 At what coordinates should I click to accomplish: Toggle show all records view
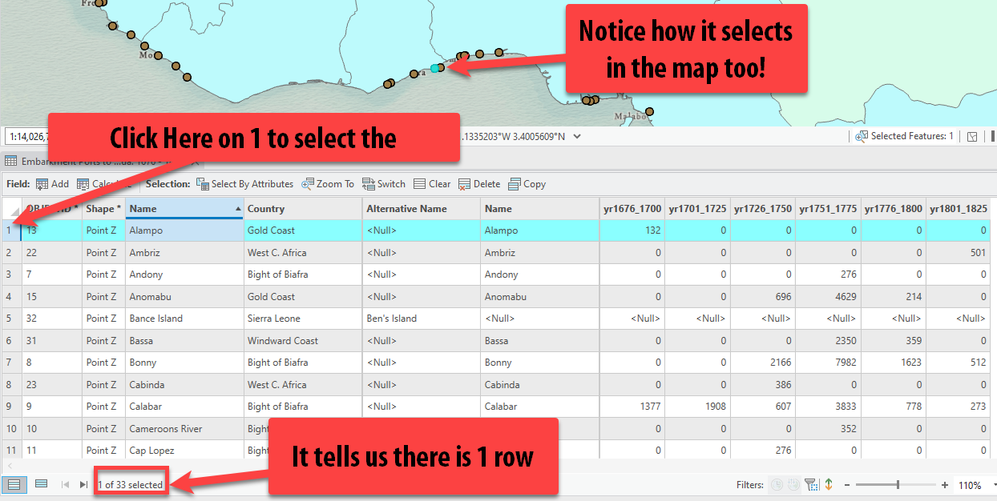[13, 484]
